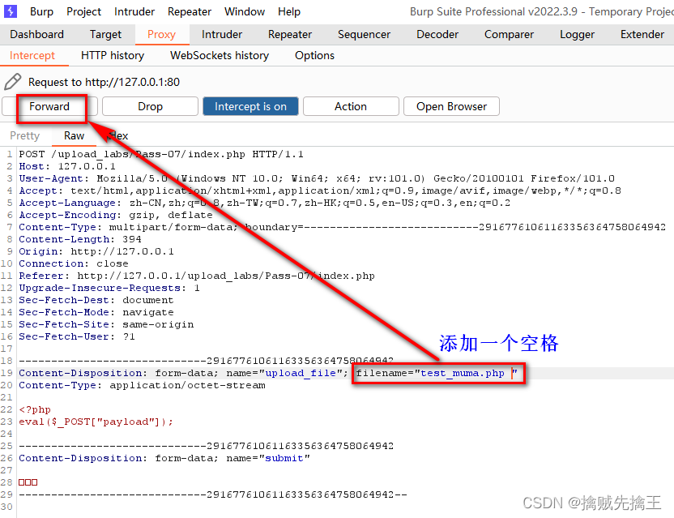Viewport: 674px width, 518px height.
Task: Click the name="submit" form-data line
Action: [164, 458]
